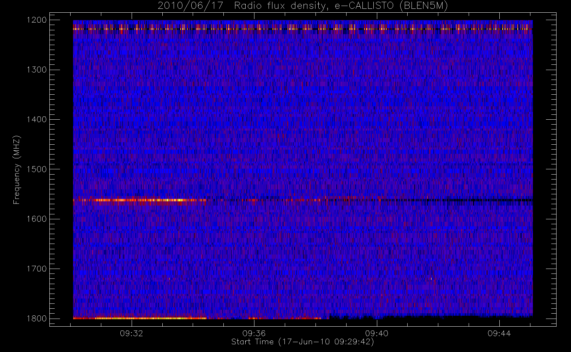
Task: Click the 1800 frequency tick label
Action: click(x=37, y=319)
